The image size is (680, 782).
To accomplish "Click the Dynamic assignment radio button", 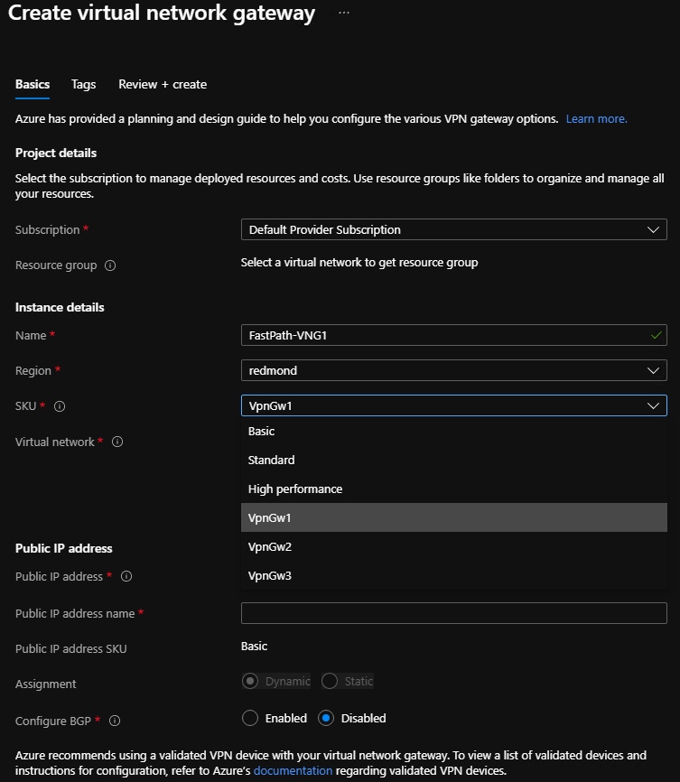I will tap(249, 682).
